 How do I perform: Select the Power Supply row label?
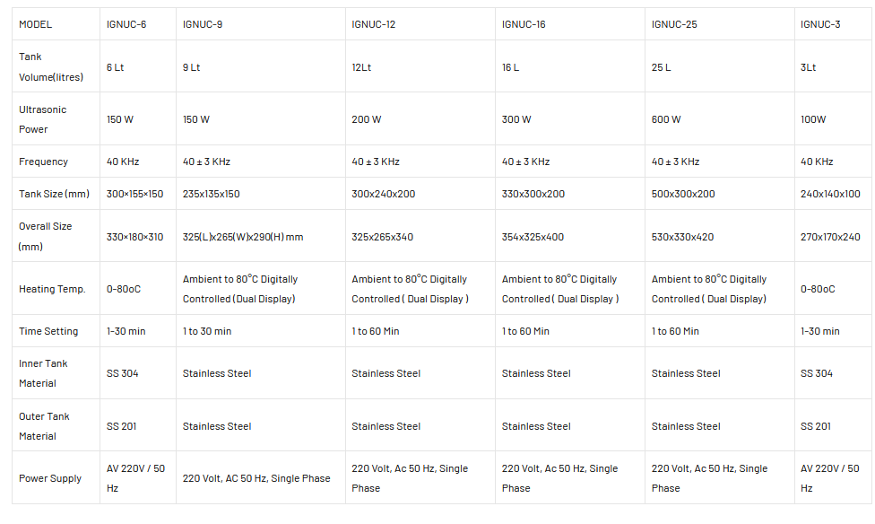tap(50, 478)
